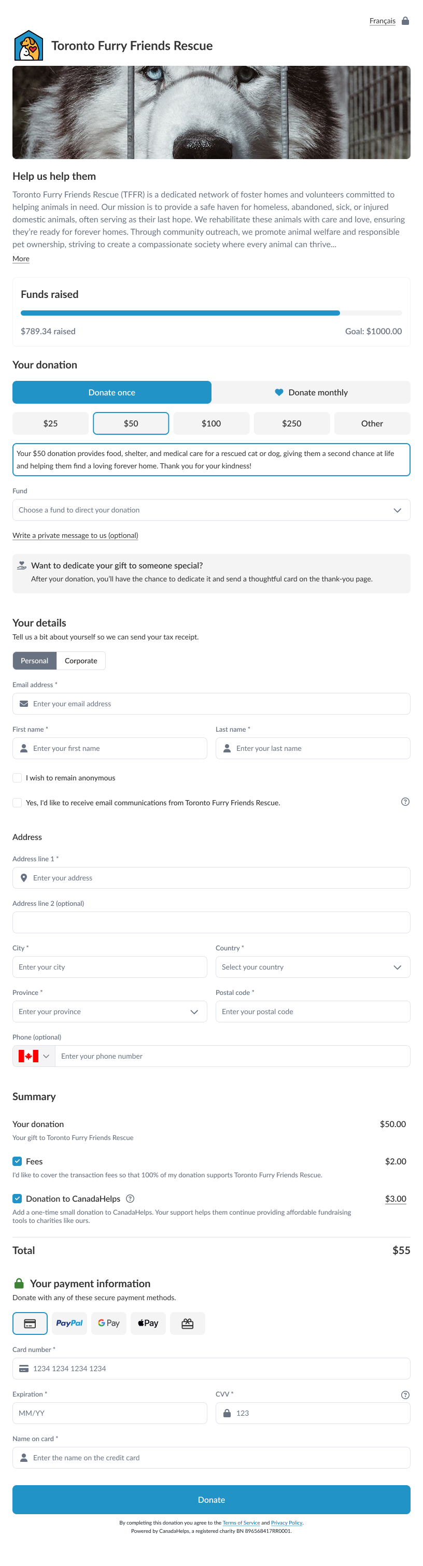This screenshot has width=423, height=1566.
Task: Open the Terms of Service link
Action: pos(241,1523)
